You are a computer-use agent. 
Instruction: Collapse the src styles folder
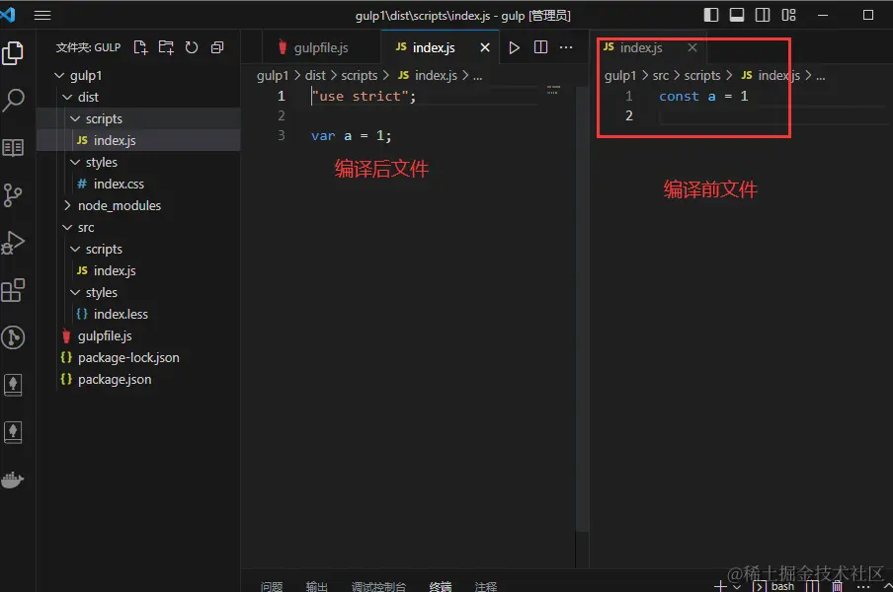tap(75, 292)
